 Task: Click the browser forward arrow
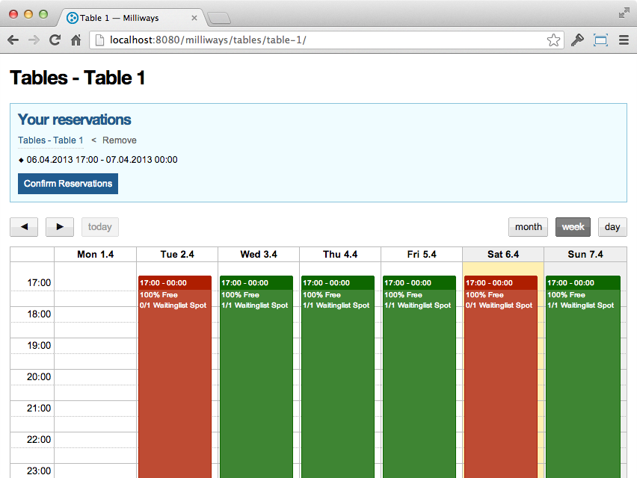pos(34,40)
